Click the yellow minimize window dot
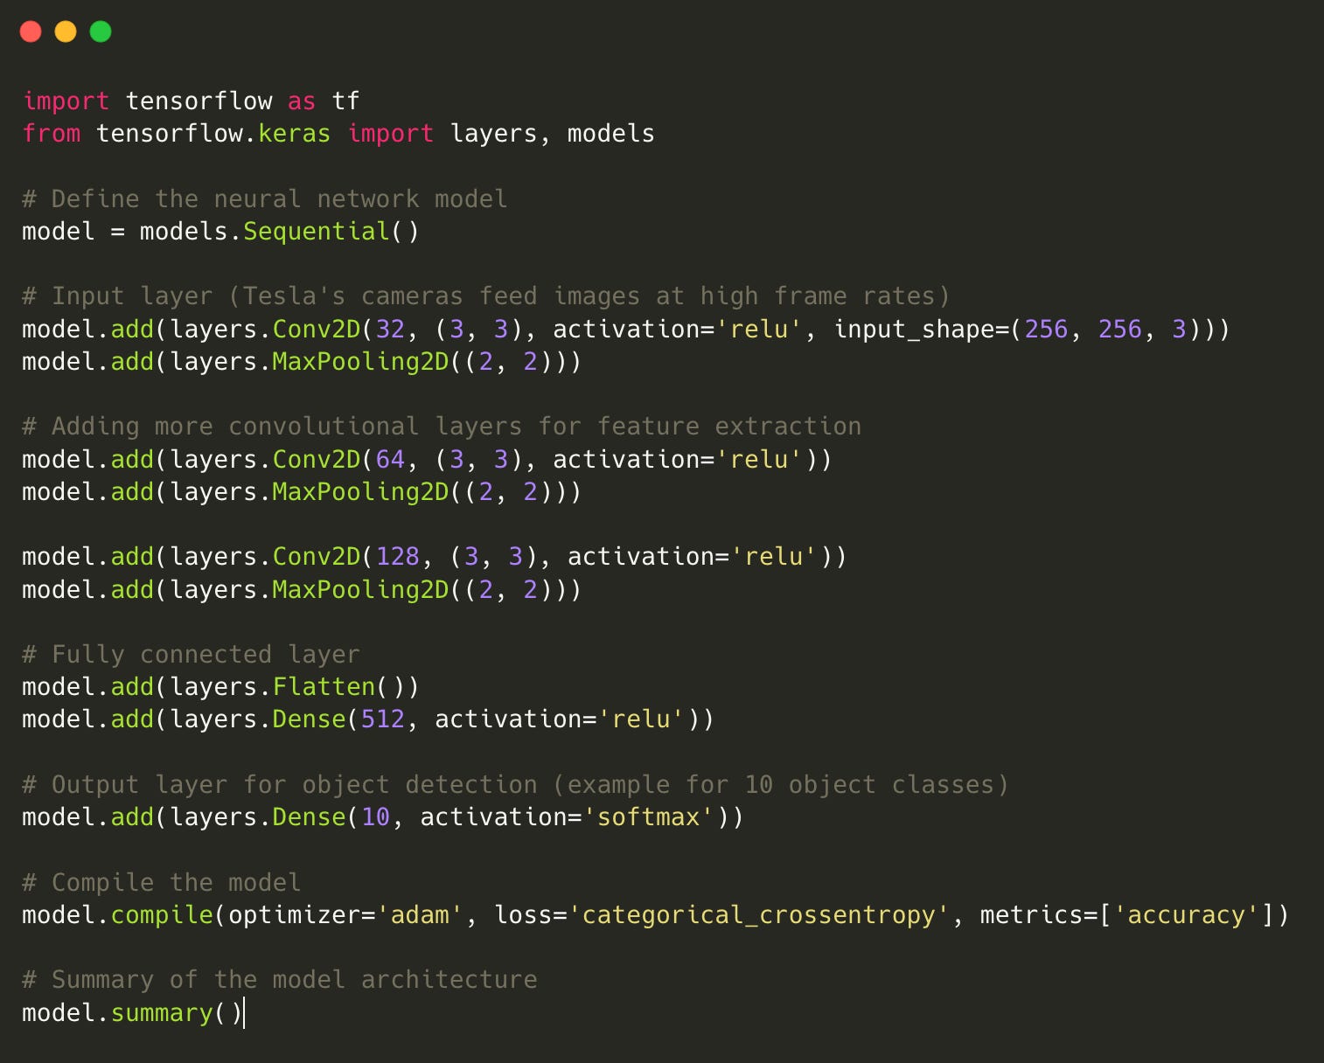Viewport: 1324px width, 1063px height. [x=66, y=31]
